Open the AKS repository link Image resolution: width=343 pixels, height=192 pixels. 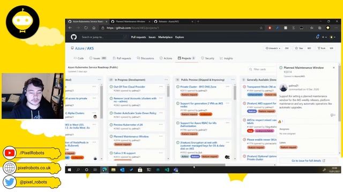click(91, 49)
